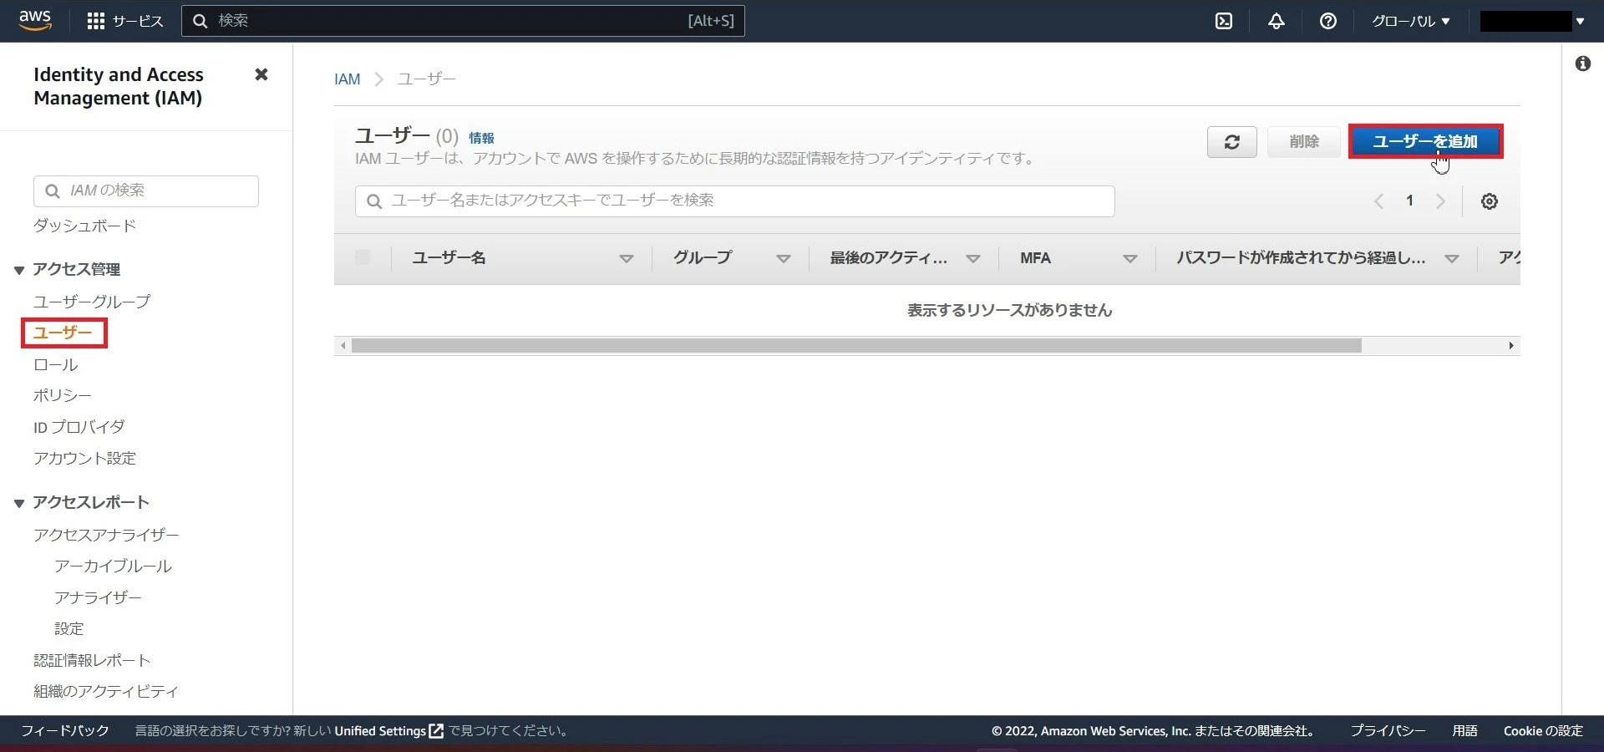
Task: Select ユーザー in sidebar
Action: 63,333
